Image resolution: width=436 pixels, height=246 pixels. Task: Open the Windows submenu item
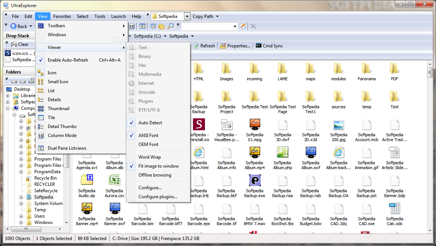(x=81, y=34)
